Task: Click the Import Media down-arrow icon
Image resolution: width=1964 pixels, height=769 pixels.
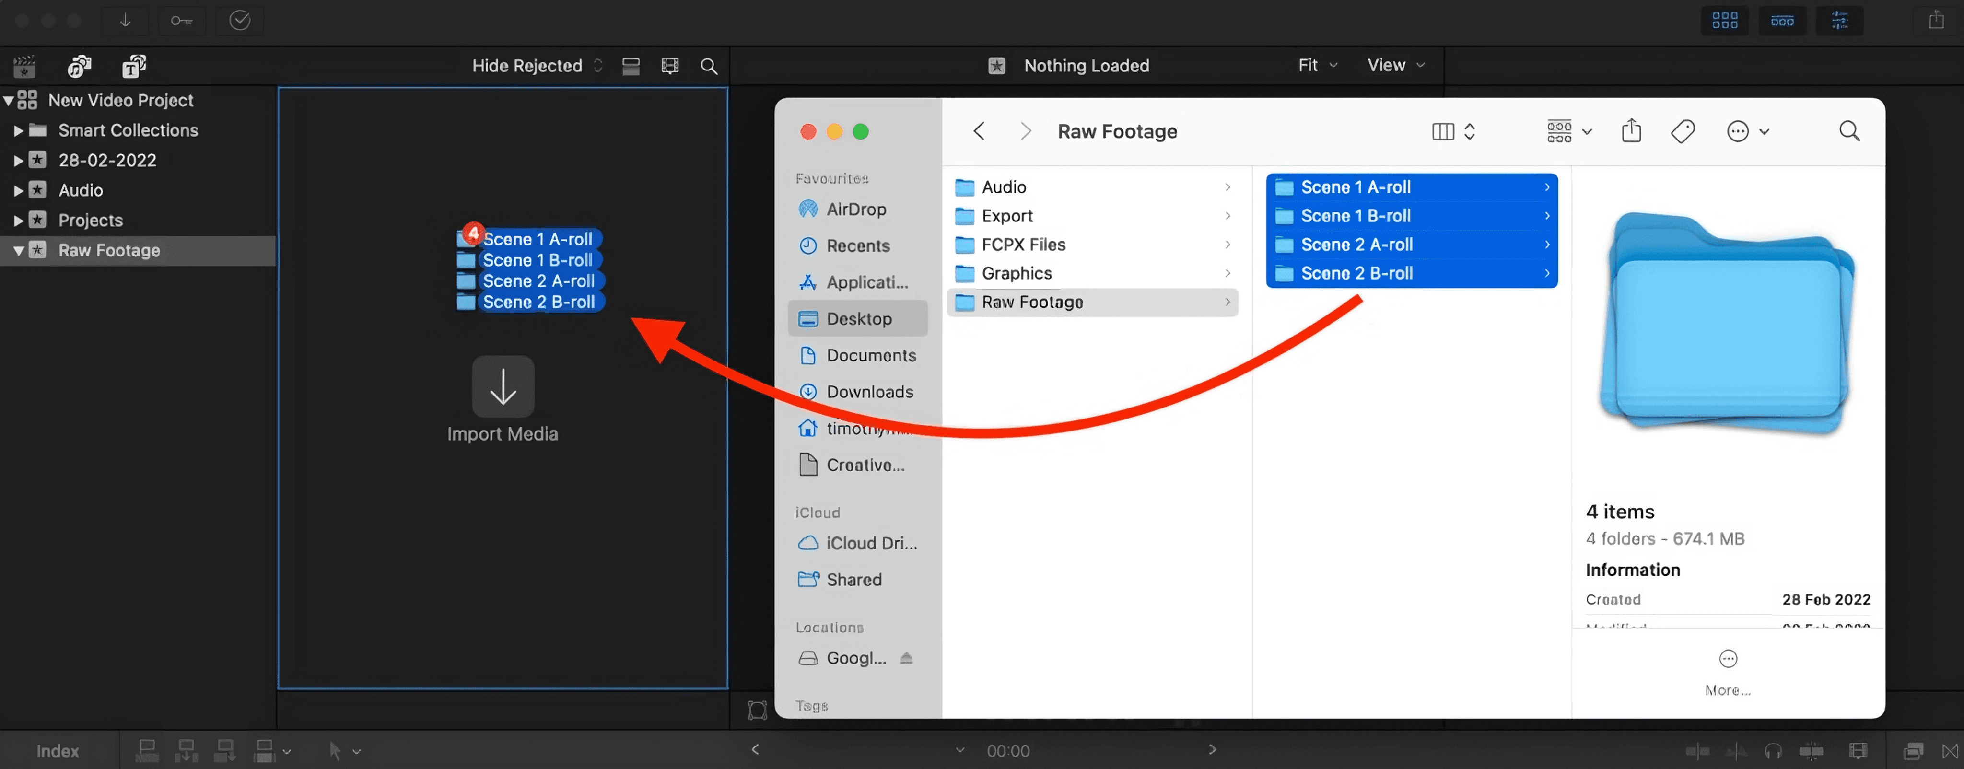Action: tap(503, 386)
